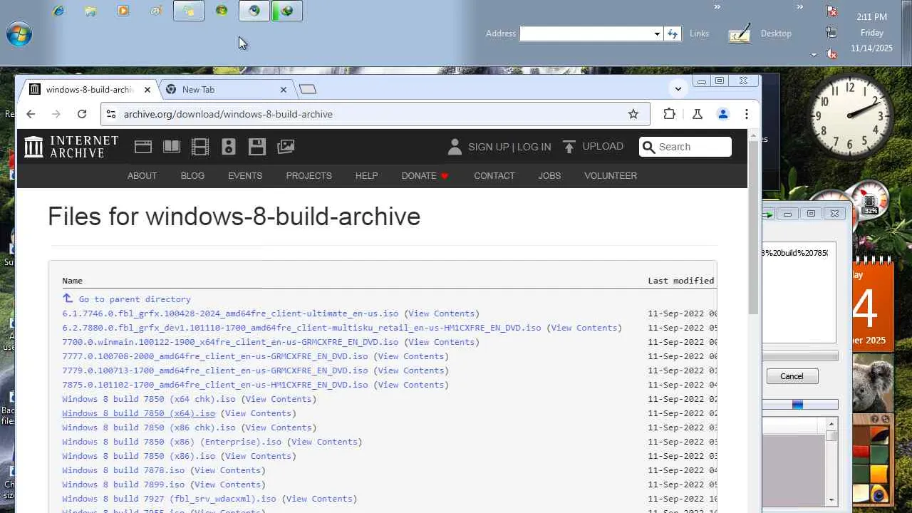This screenshot has width=912, height=513.
Task: Open a new Chrome tab
Action: (x=308, y=89)
